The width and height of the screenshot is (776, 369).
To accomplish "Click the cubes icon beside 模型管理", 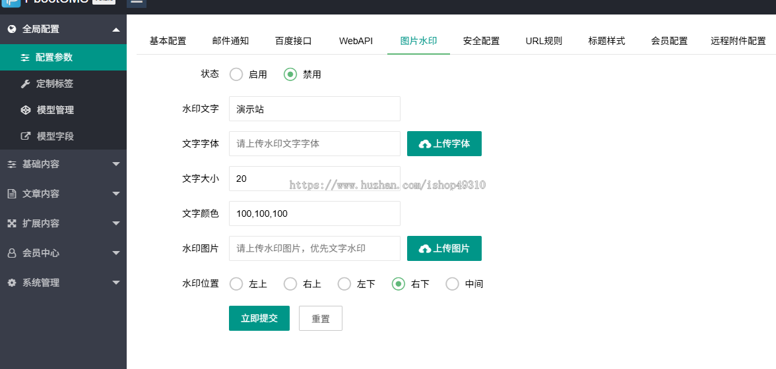I will (x=25, y=109).
